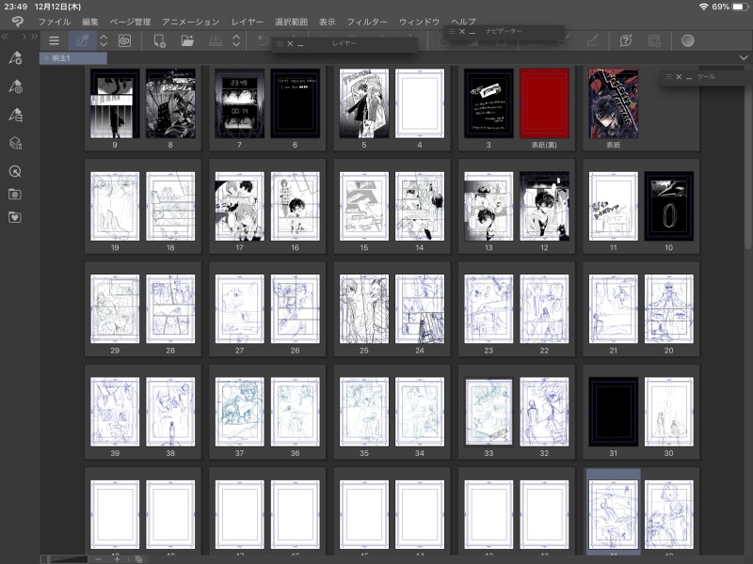Expand palette with double-right arrows
The image size is (753, 564).
tap(34, 37)
